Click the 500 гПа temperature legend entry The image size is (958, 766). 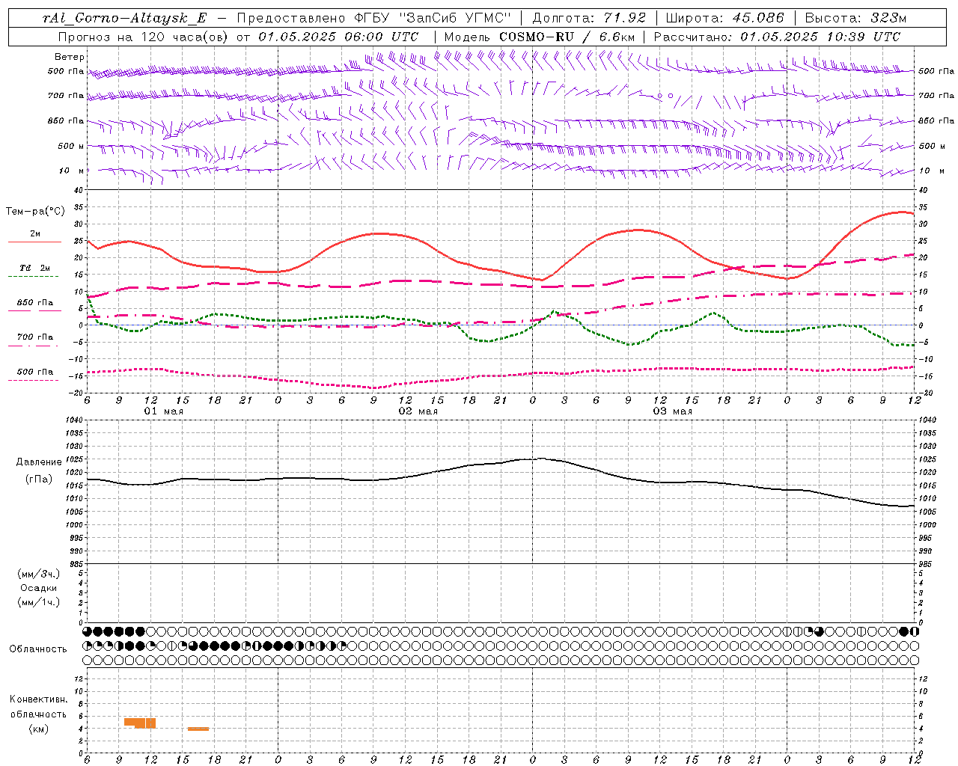35,371
